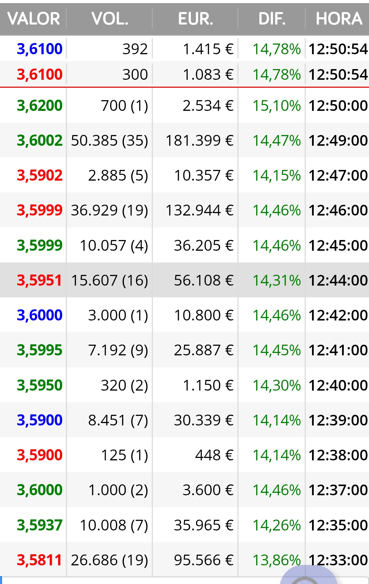
Task: Select the trade row at 12:50:00
Action: pyautogui.click(x=184, y=105)
